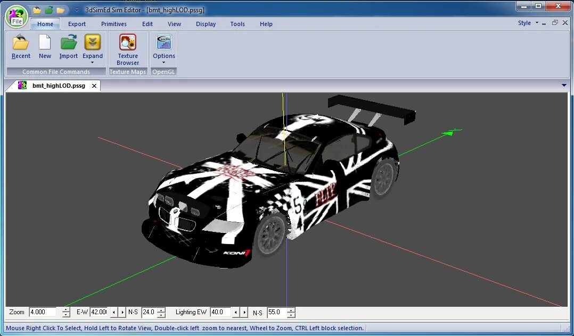Switch to the Home ribbon tab
The width and height of the screenshot is (574, 336).
45,24
